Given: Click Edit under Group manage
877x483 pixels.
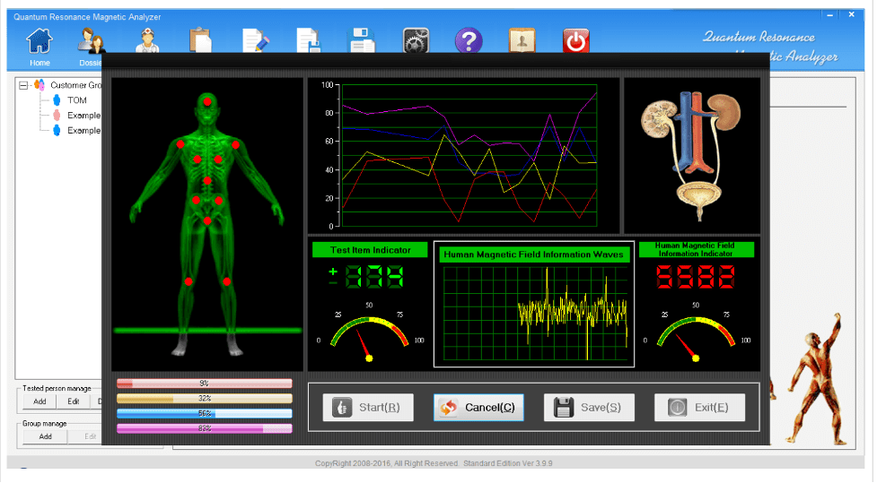Looking at the screenshot, I should coord(90,436).
